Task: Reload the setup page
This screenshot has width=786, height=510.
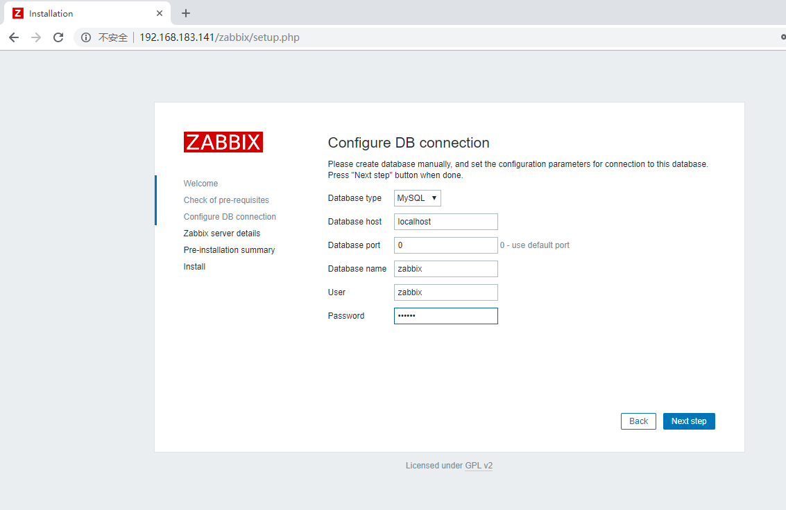Action: click(58, 37)
